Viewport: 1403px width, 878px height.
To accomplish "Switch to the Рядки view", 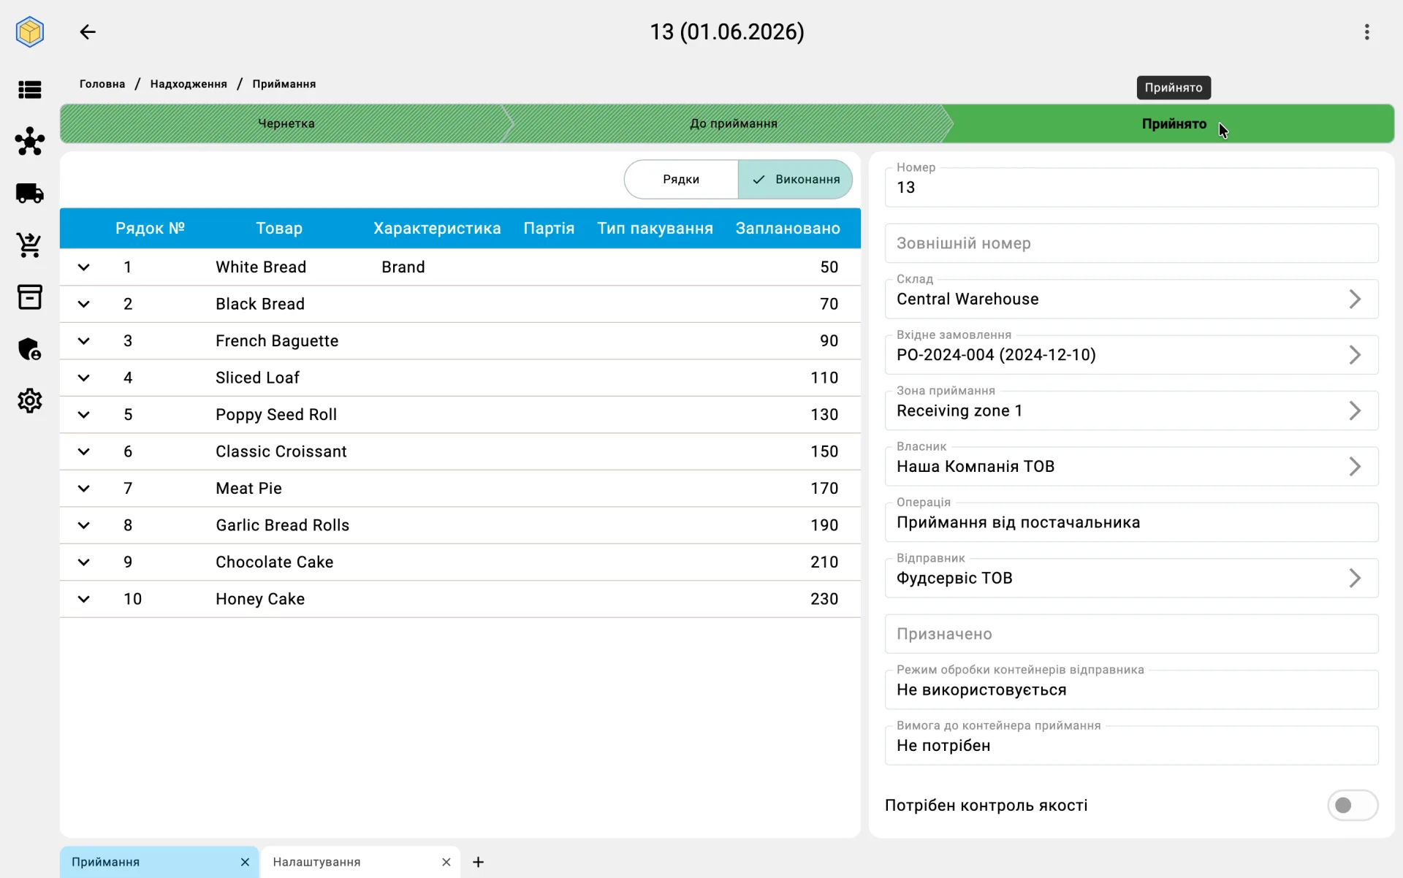I will (681, 180).
